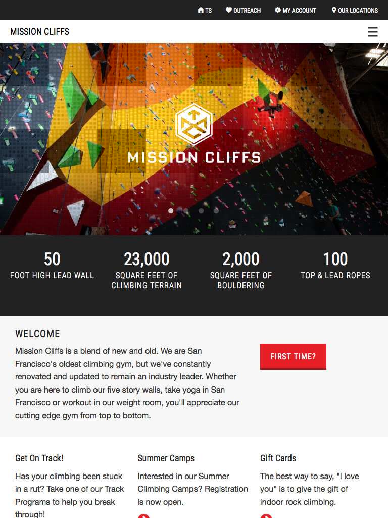Go to My Account in top bar
388x518 pixels.
point(299,10)
